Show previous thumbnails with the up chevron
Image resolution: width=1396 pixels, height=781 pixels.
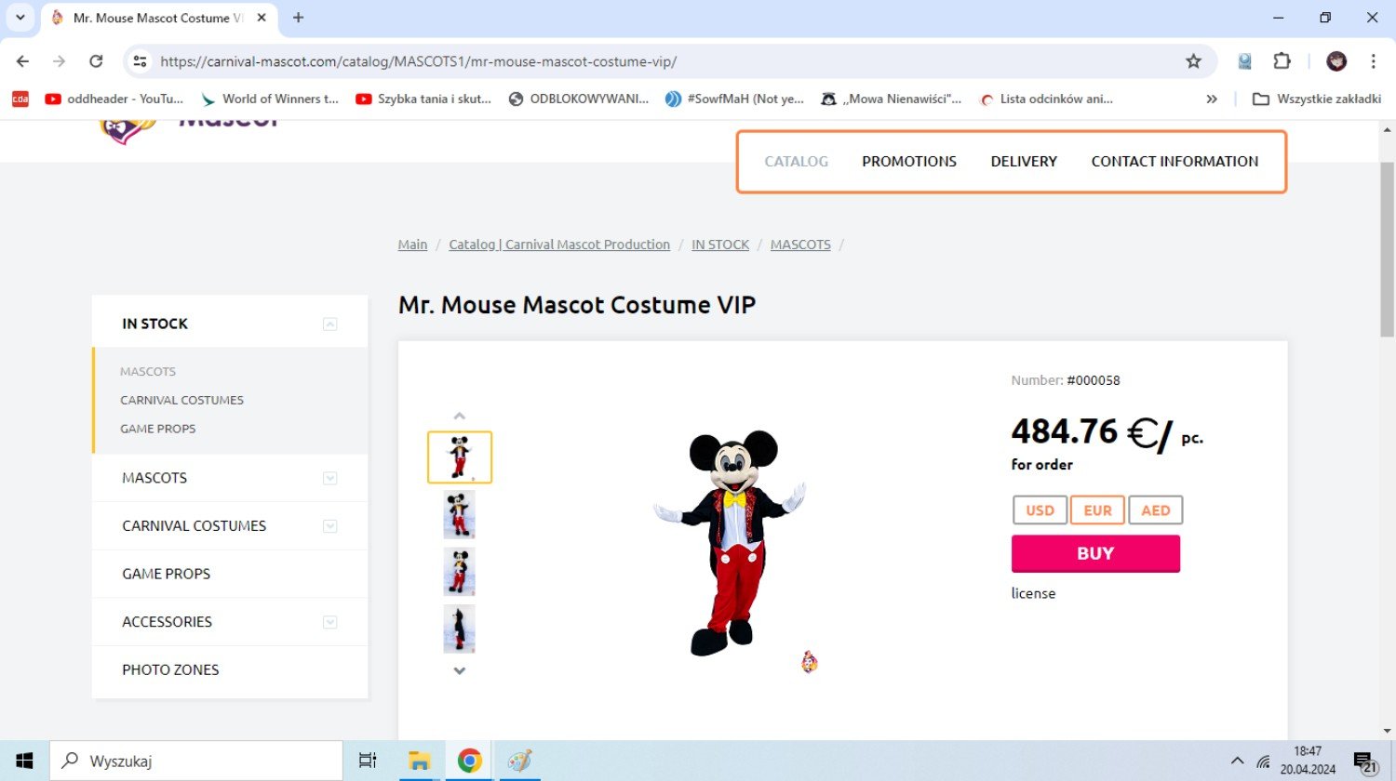[459, 416]
